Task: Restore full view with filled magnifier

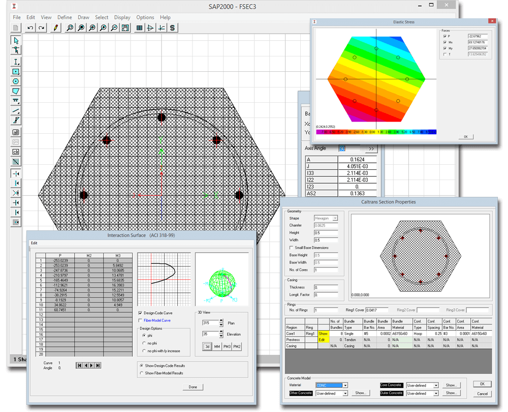Action: click(x=81, y=28)
